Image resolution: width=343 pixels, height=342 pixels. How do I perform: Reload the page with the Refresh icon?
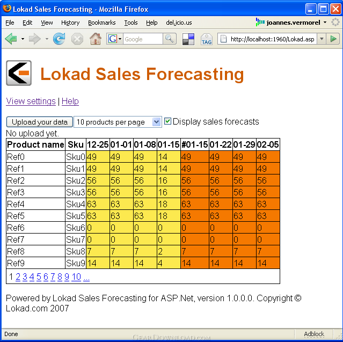point(59,39)
